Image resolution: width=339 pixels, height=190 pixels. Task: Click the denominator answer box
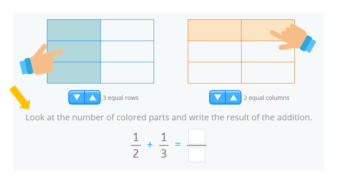coord(197,155)
